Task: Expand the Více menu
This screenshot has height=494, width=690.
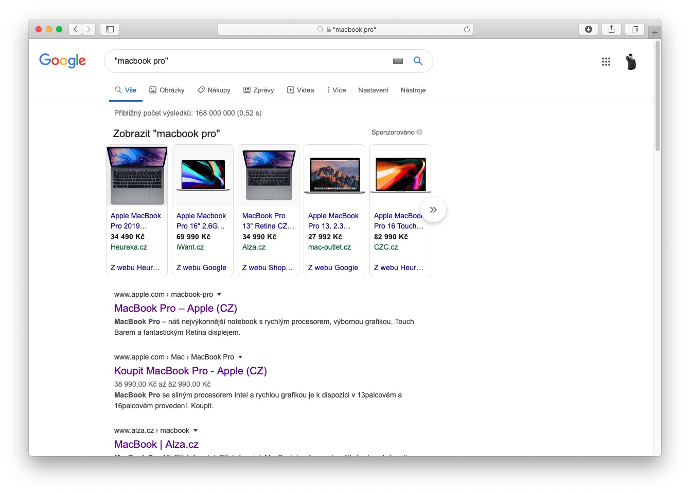Action: tap(337, 90)
